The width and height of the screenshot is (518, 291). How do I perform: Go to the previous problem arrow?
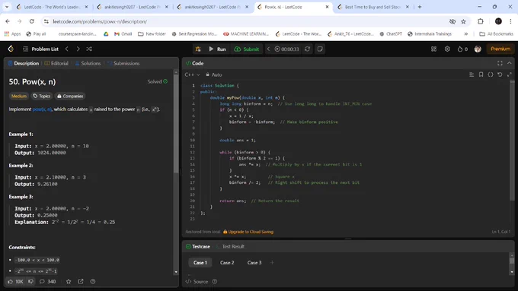coord(67,49)
